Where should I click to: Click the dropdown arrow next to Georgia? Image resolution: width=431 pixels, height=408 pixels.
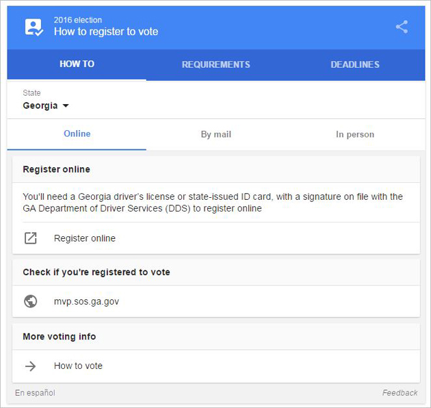pos(66,106)
